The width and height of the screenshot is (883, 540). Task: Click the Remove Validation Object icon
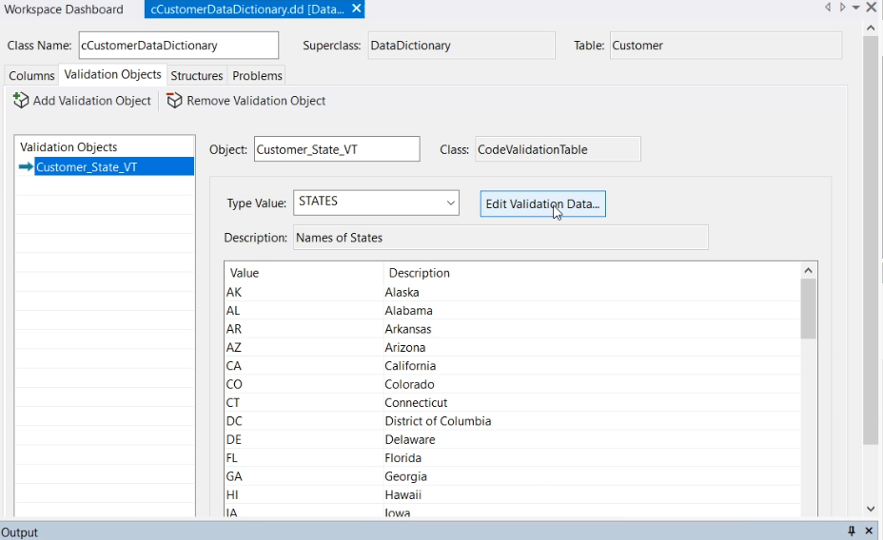point(174,101)
